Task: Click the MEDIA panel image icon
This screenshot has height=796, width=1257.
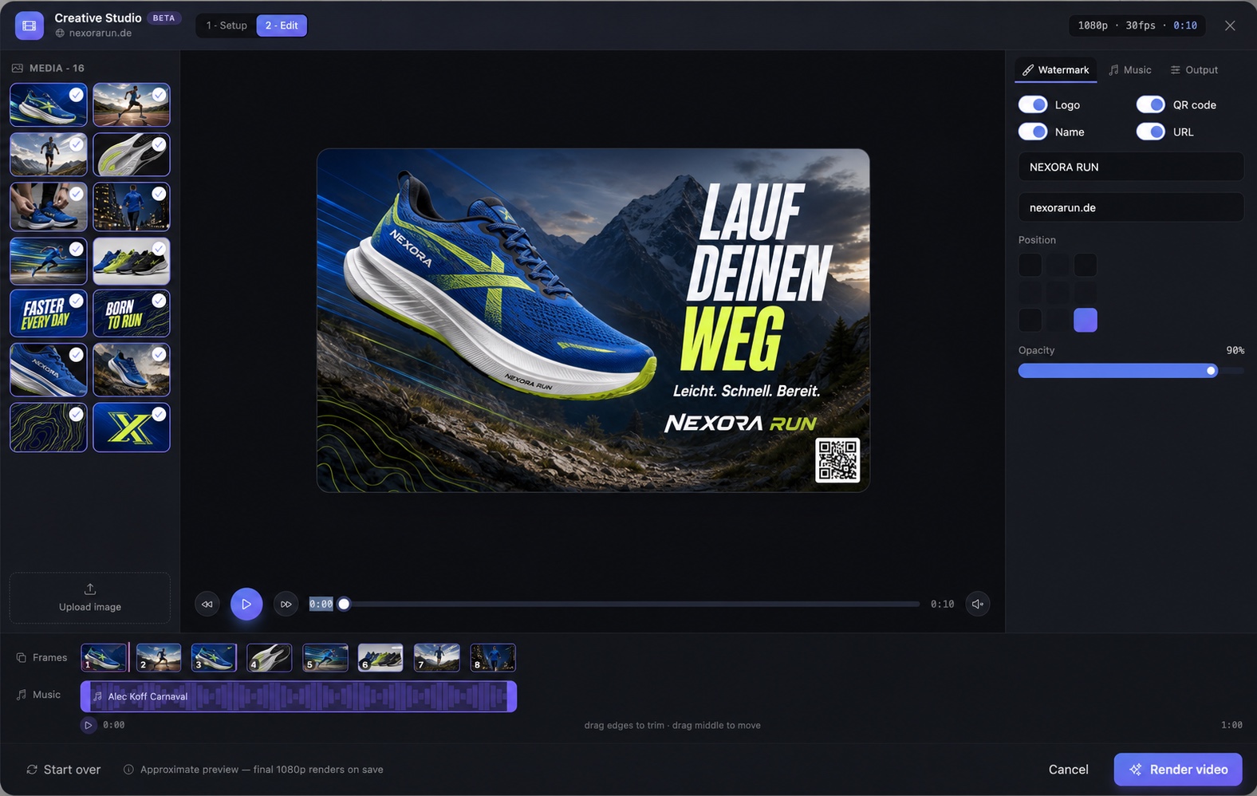Action: pos(18,69)
